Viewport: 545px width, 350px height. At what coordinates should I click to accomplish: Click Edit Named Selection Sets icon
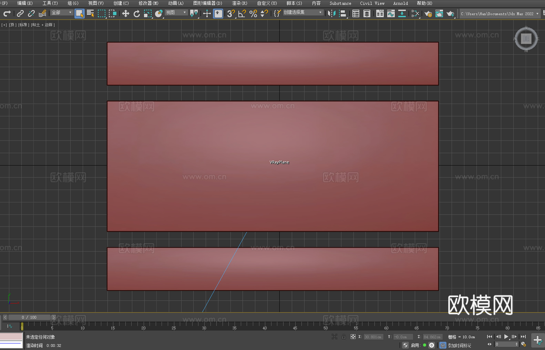coord(277,13)
